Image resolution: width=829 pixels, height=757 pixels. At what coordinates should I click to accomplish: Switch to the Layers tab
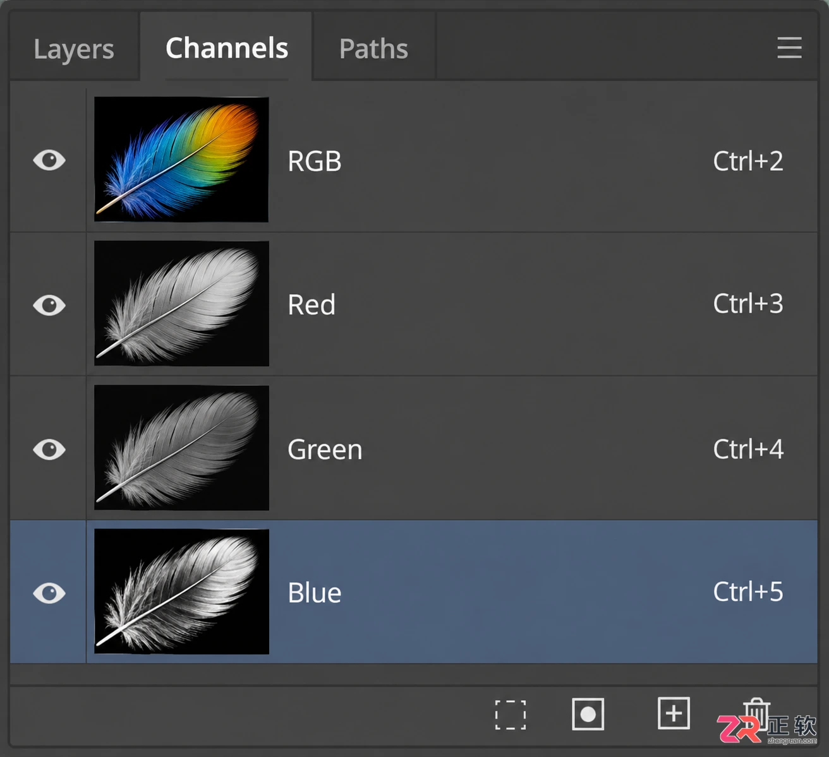pyautogui.click(x=74, y=49)
